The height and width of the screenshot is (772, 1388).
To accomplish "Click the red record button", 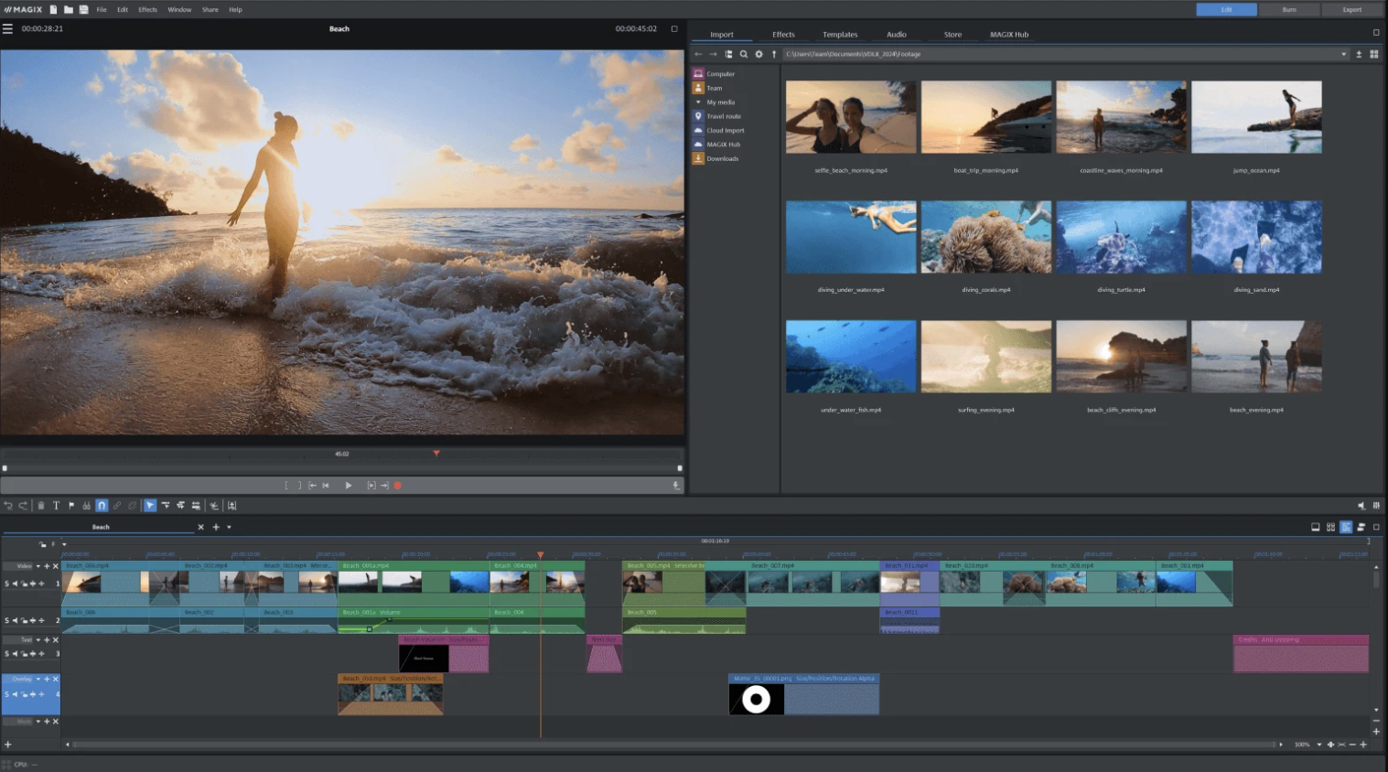I will click(398, 486).
